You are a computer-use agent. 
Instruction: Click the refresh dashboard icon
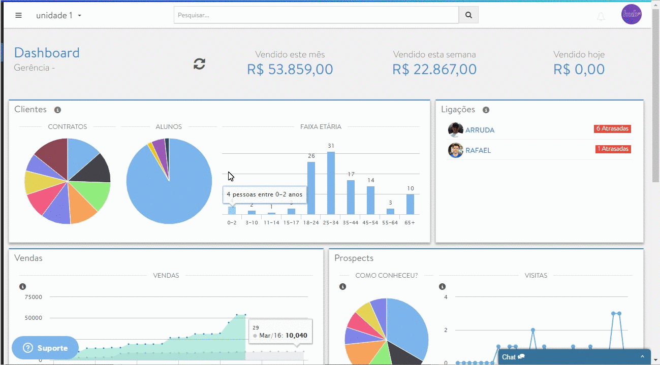[199, 63]
